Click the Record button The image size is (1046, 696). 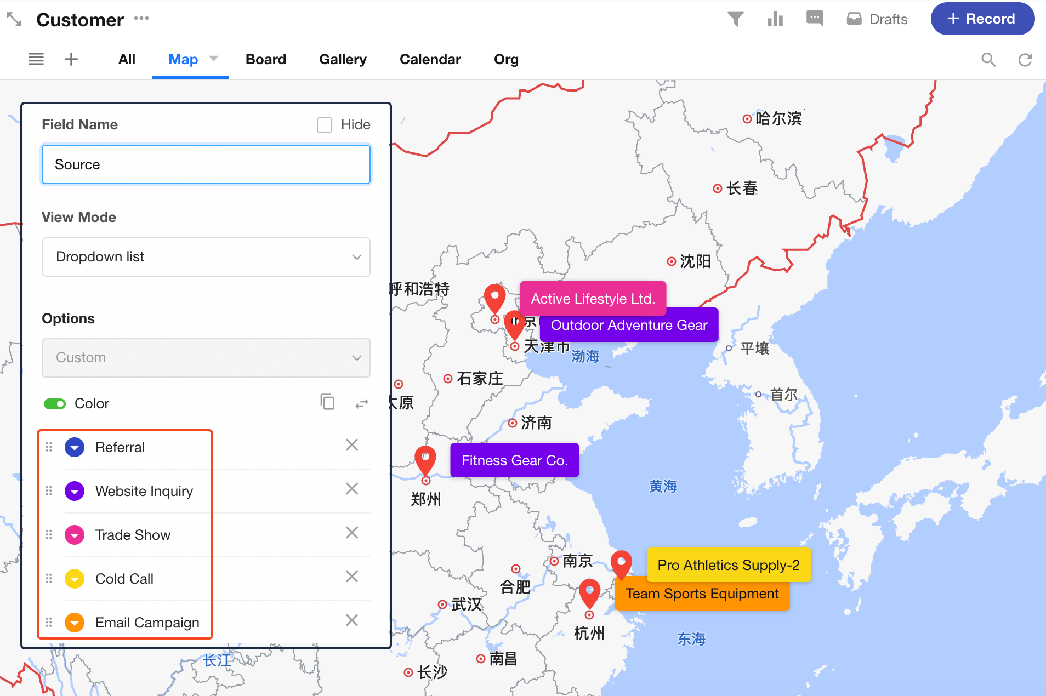click(x=982, y=19)
